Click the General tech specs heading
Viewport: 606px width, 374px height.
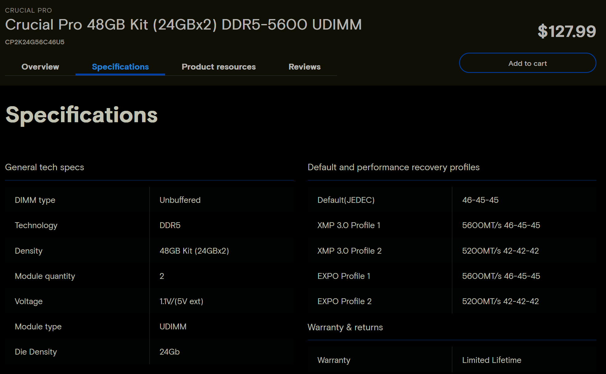[x=45, y=167]
